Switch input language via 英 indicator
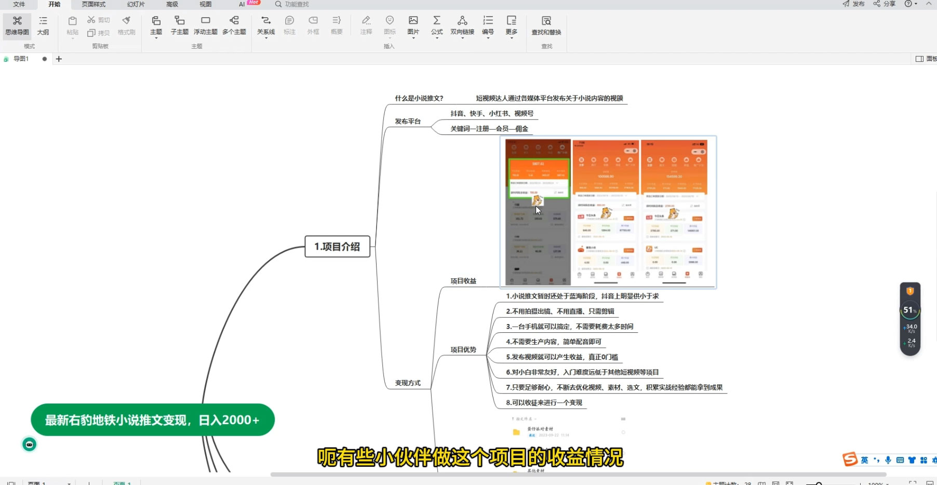This screenshot has width=937, height=485. 864,459
